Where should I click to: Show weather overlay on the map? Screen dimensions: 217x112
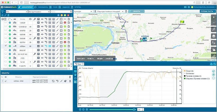[214, 49]
